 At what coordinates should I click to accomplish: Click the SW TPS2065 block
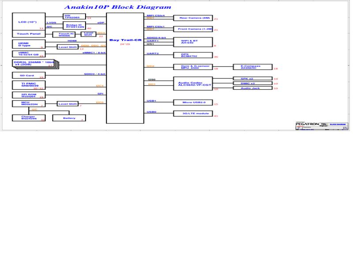tap(74, 17)
